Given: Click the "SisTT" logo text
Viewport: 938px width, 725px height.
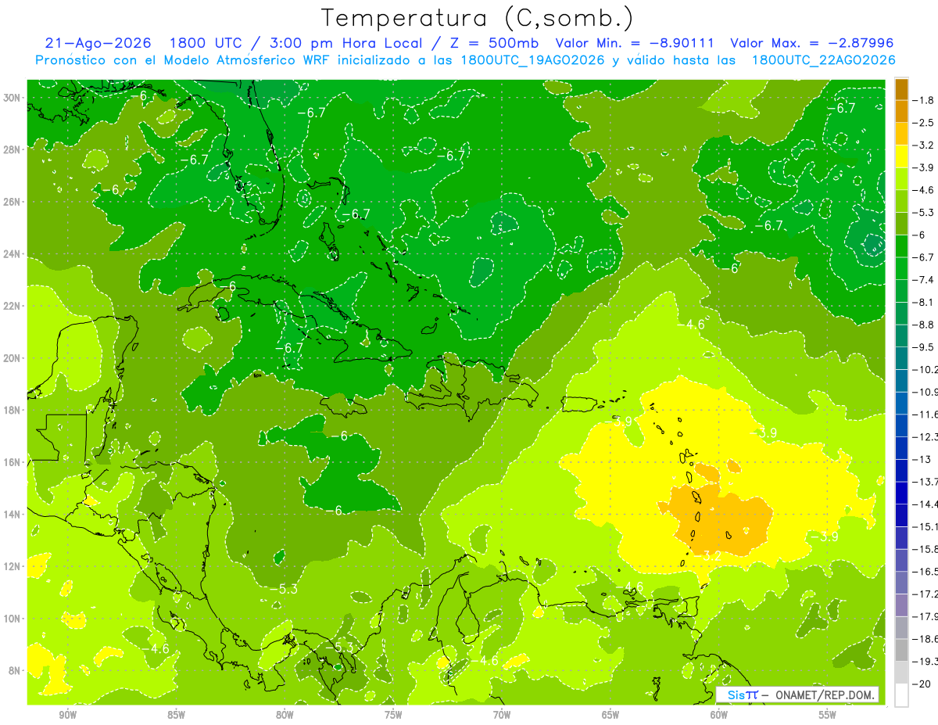Looking at the screenshot, I should coord(742,694).
